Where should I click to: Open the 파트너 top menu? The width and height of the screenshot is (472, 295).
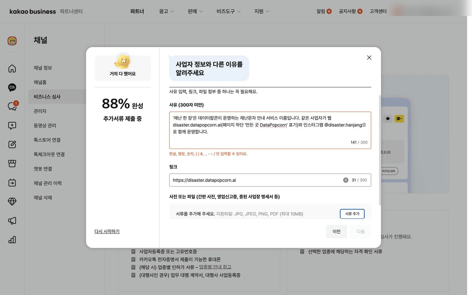pyautogui.click(x=137, y=11)
